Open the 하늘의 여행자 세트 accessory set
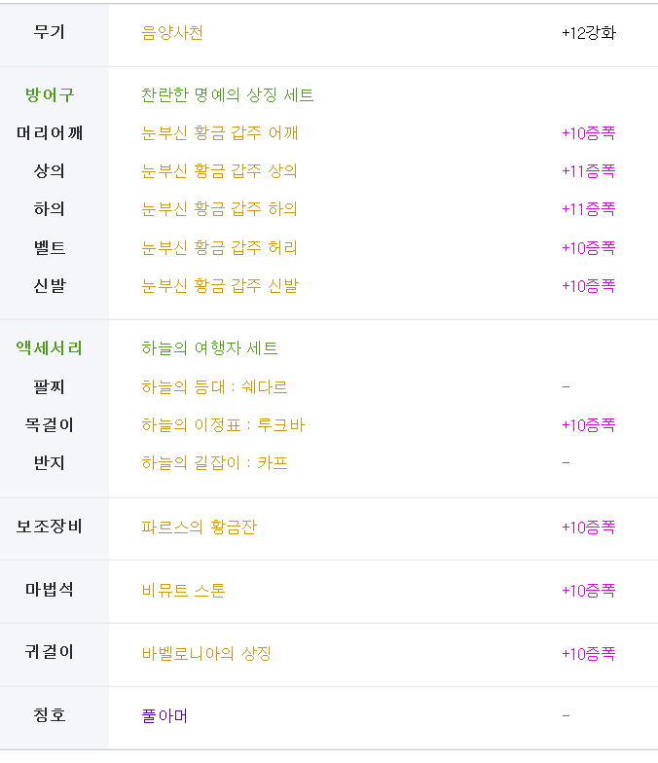Image resolution: width=658 pixels, height=763 pixels. pos(209,348)
